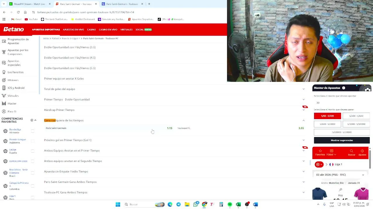Screen dimensions: 373x209
Task: Open Excel from taskbar
Action: pos(238,204)
